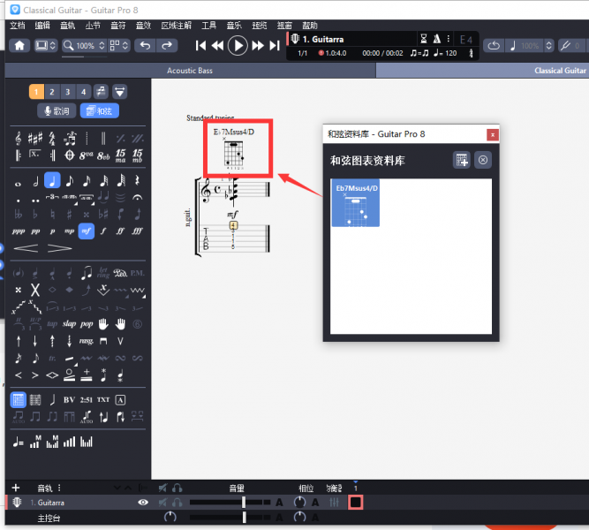Click the treble clef icon in palette
The height and width of the screenshot is (530, 589).
pos(19,139)
